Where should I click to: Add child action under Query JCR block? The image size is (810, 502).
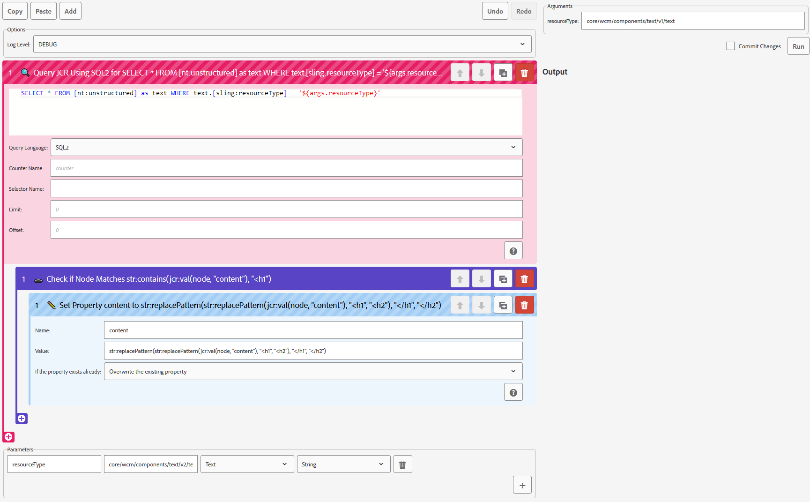point(8,437)
